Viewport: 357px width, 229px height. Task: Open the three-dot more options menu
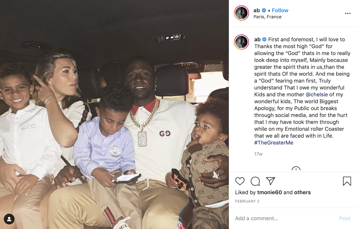coord(348,13)
